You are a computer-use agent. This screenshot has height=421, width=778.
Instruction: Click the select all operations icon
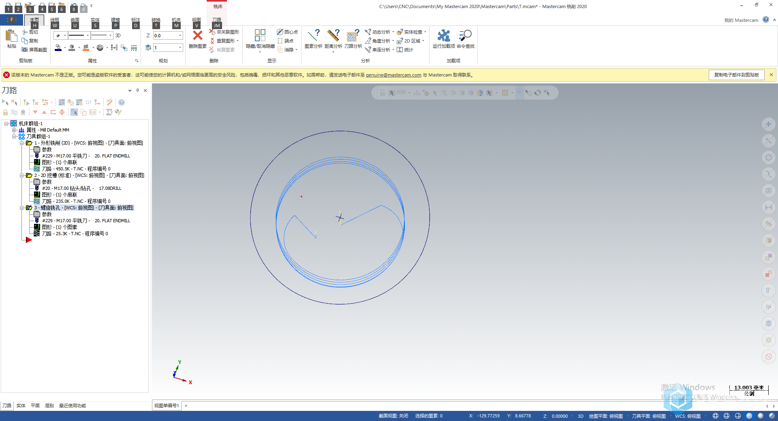point(5,102)
